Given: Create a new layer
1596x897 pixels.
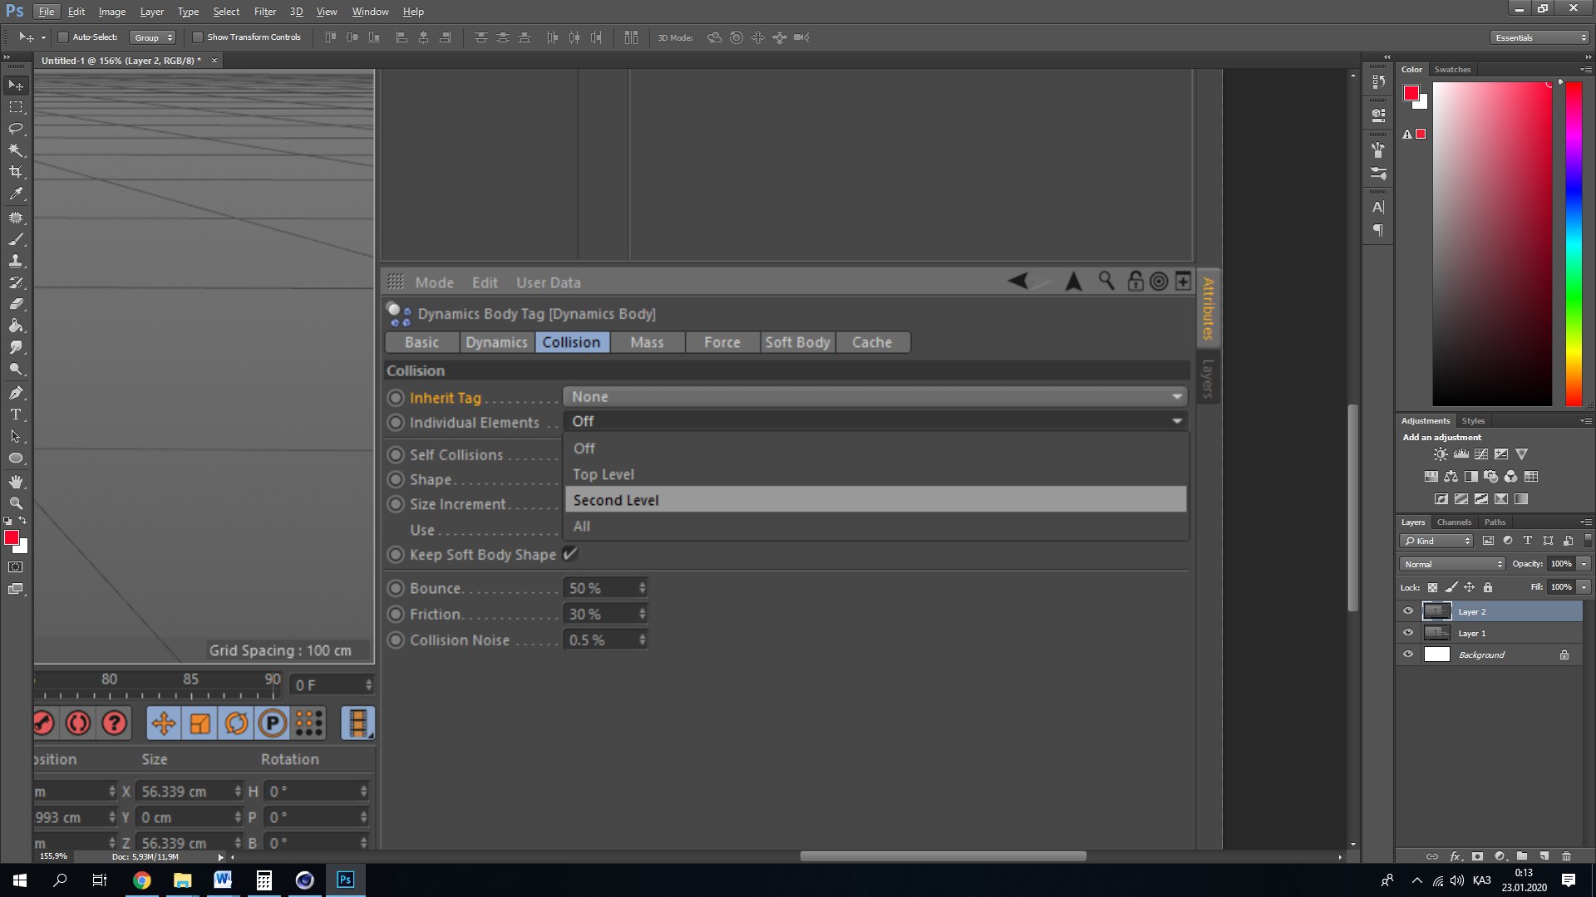Looking at the screenshot, I should click(x=1544, y=856).
